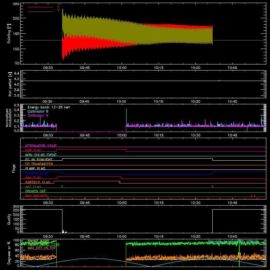Click the green FRONT_RATIO_1225 legend label

pyautogui.click(x=44, y=245)
